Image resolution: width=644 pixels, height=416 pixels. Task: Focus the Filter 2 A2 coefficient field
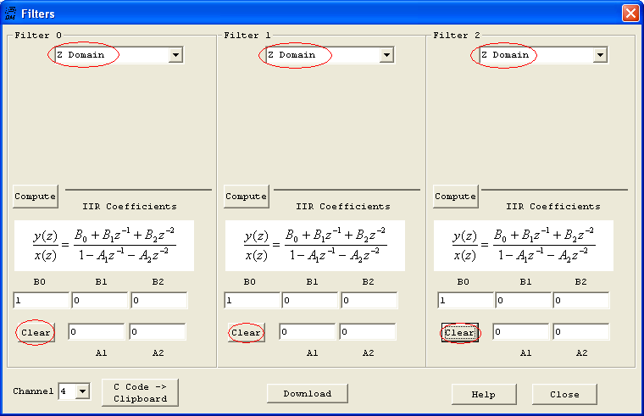point(581,332)
